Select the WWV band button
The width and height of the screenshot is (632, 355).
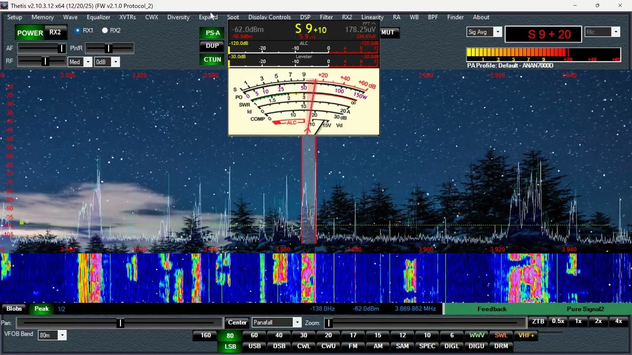click(476, 335)
